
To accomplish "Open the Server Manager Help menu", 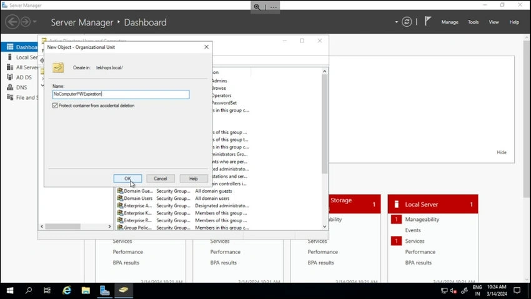I will 514,22.
